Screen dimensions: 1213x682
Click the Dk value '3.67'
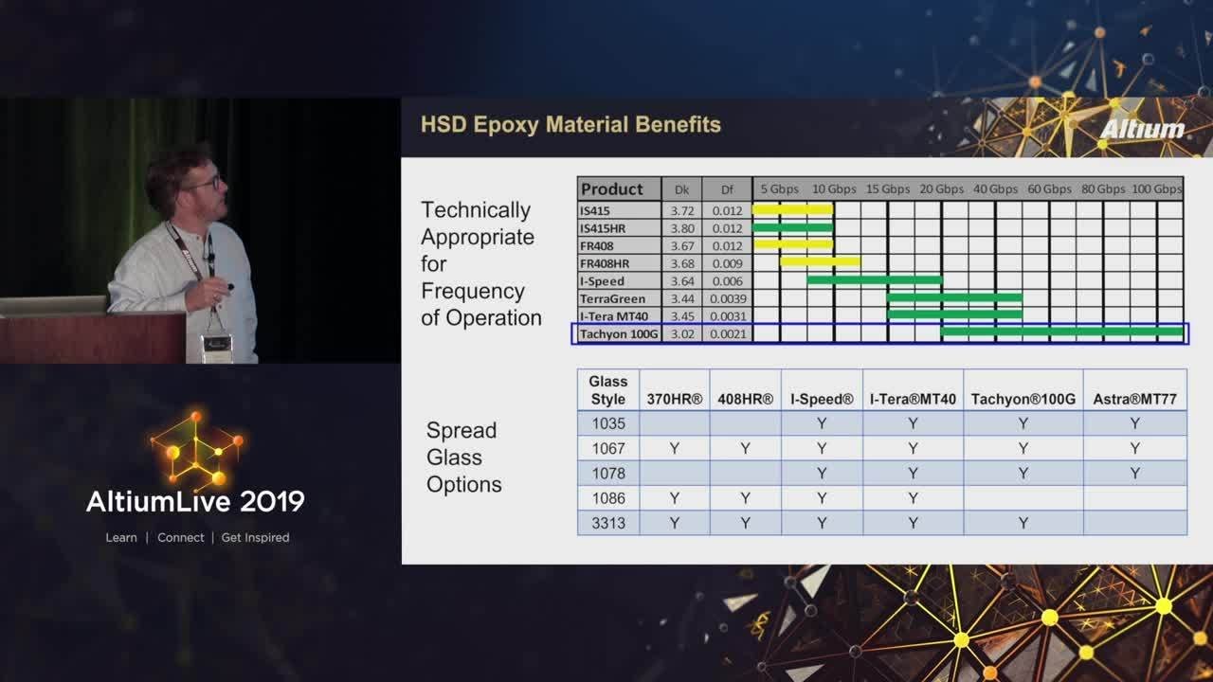point(682,246)
